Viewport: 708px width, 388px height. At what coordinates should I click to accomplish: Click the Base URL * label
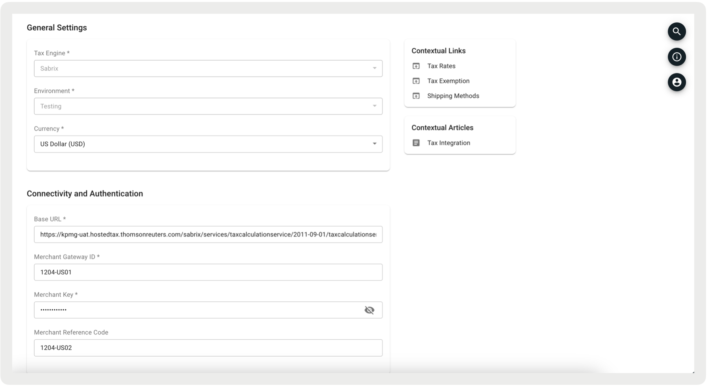click(x=50, y=219)
